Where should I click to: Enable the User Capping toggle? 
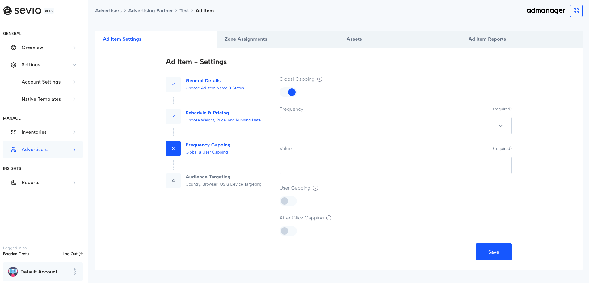tap(288, 201)
